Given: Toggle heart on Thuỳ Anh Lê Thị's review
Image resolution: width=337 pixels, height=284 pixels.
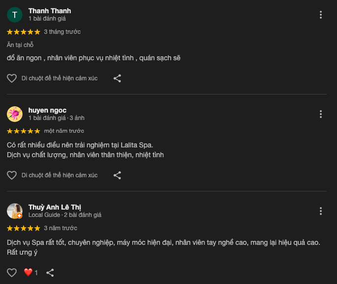Looking at the screenshot, I should (x=12, y=273).
